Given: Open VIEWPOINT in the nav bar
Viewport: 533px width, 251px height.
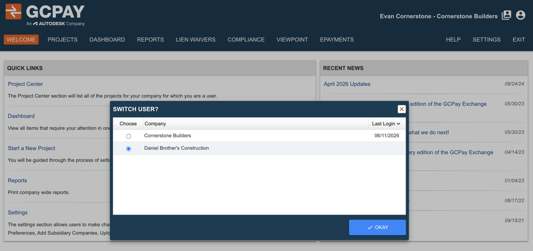Looking at the screenshot, I should pyautogui.click(x=292, y=40).
